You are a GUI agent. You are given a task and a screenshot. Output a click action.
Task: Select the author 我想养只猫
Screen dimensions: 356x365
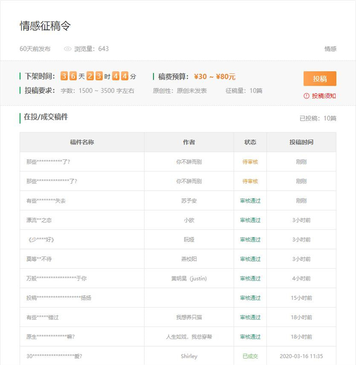pos(189,317)
